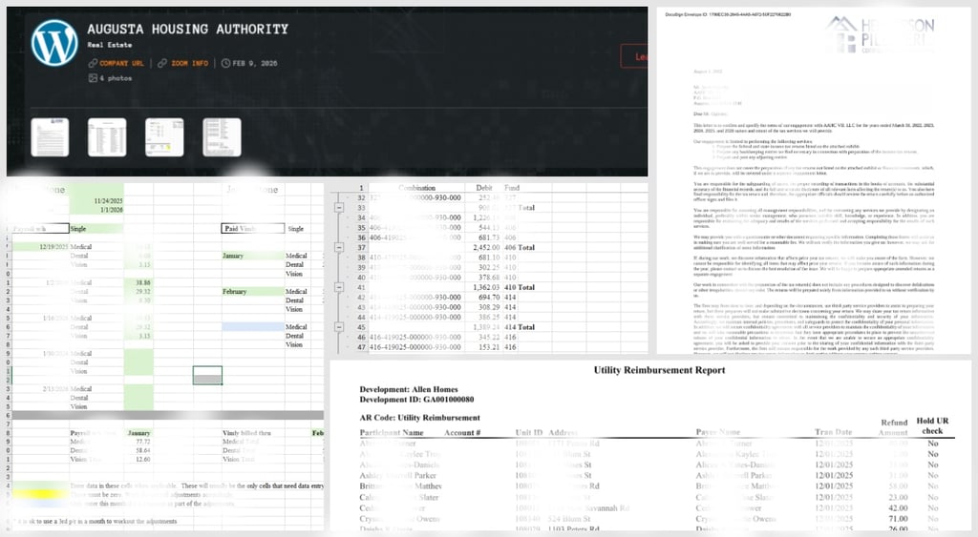This screenshot has width=978, height=537.
Task: Collapse the 410 Total group at row 41
Action: point(339,287)
